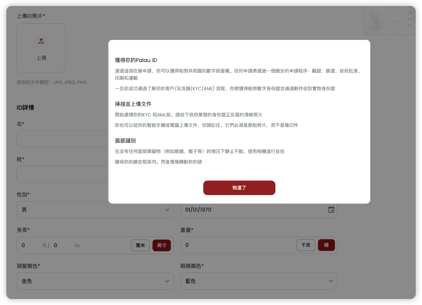Click the chevron arrow of the 金色 dropdown
This screenshot has height=305, width=422.
click(x=167, y=281)
